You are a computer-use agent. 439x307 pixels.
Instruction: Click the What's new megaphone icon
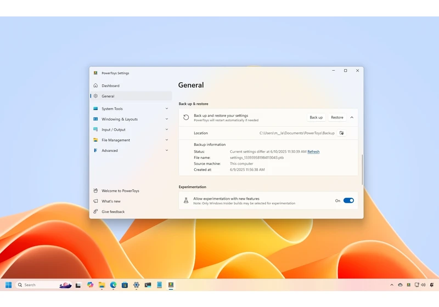click(95, 201)
